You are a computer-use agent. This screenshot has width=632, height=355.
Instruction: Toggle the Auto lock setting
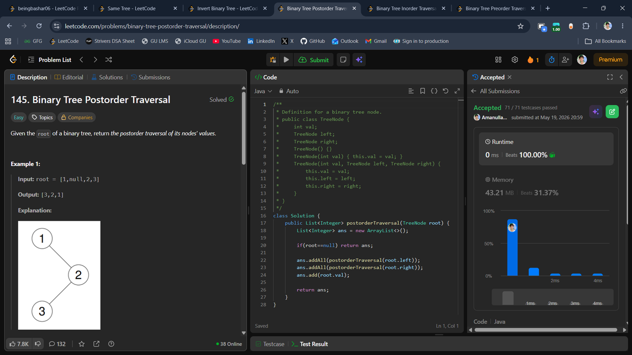pos(289,91)
